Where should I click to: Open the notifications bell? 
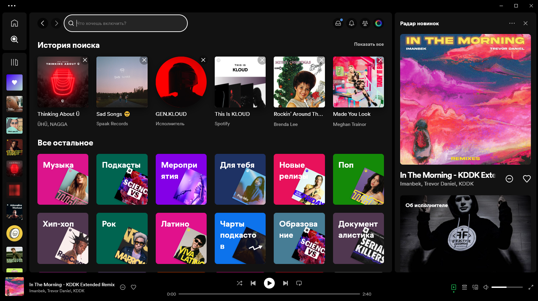(352, 23)
